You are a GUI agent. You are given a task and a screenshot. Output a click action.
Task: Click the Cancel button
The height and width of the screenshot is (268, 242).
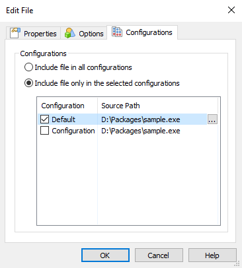point(159,255)
